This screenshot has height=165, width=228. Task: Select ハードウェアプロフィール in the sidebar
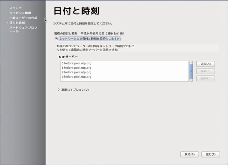[x=23, y=30]
